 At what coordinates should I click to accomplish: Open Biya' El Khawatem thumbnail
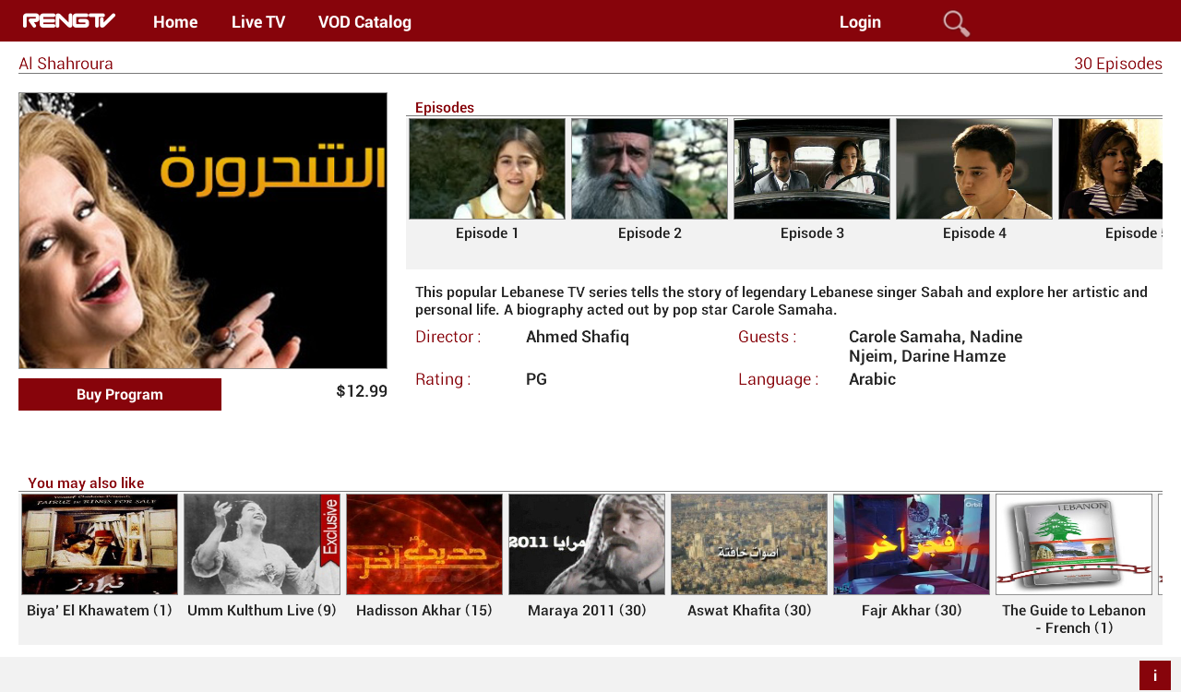pyautogui.click(x=100, y=544)
